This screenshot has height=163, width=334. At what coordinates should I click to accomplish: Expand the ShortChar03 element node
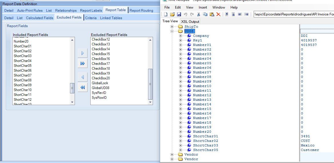181,145
